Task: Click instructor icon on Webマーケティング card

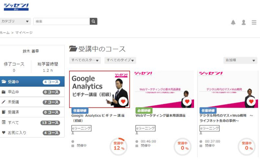Action: pos(137,133)
